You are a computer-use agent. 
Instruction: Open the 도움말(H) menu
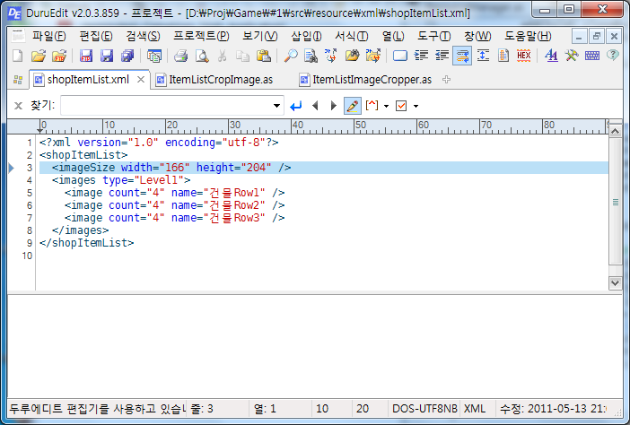[528, 37]
